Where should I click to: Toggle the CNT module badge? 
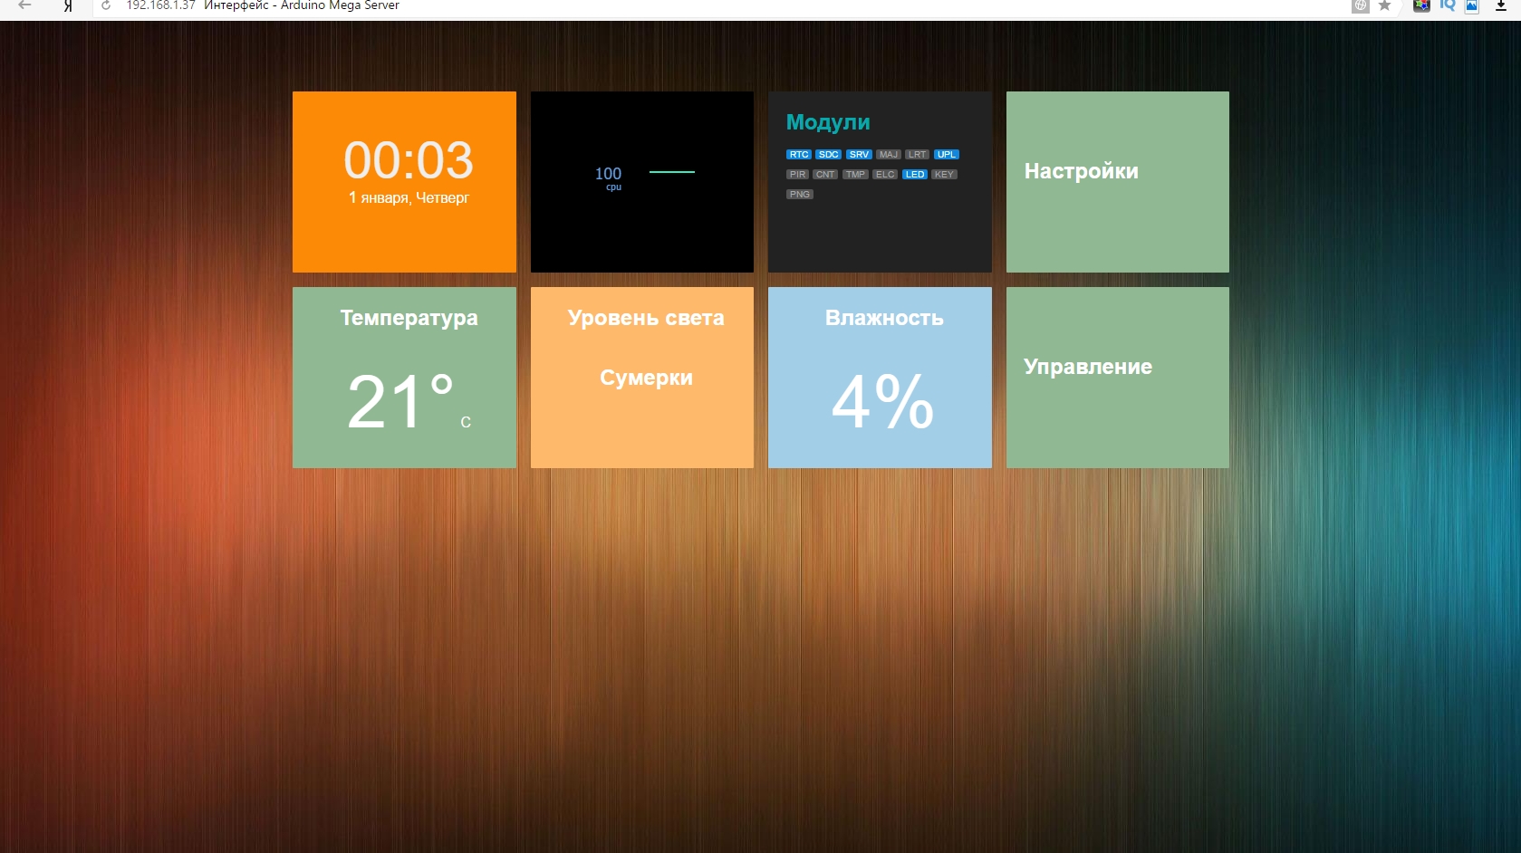tap(825, 175)
